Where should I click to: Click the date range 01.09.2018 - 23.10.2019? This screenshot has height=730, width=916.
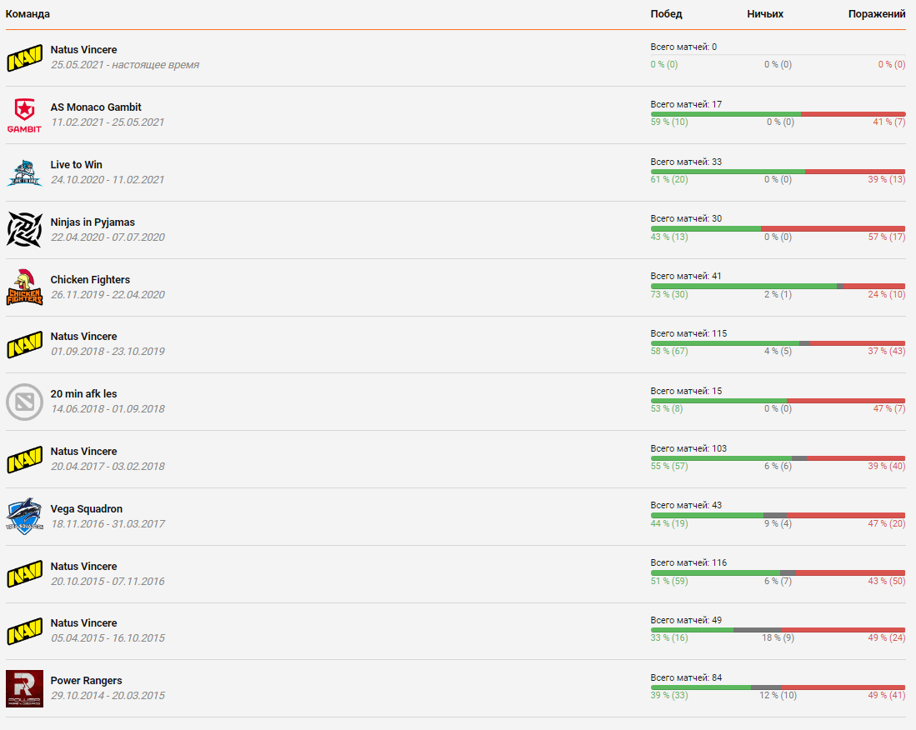point(108,352)
